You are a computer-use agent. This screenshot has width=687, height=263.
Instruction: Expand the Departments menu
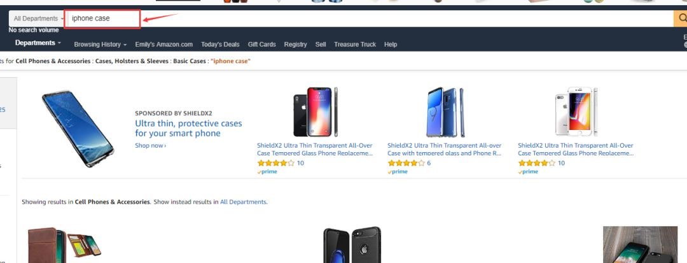[38, 43]
